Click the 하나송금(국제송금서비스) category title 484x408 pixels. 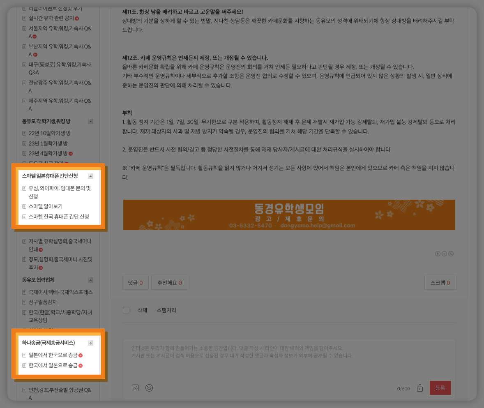click(x=48, y=343)
